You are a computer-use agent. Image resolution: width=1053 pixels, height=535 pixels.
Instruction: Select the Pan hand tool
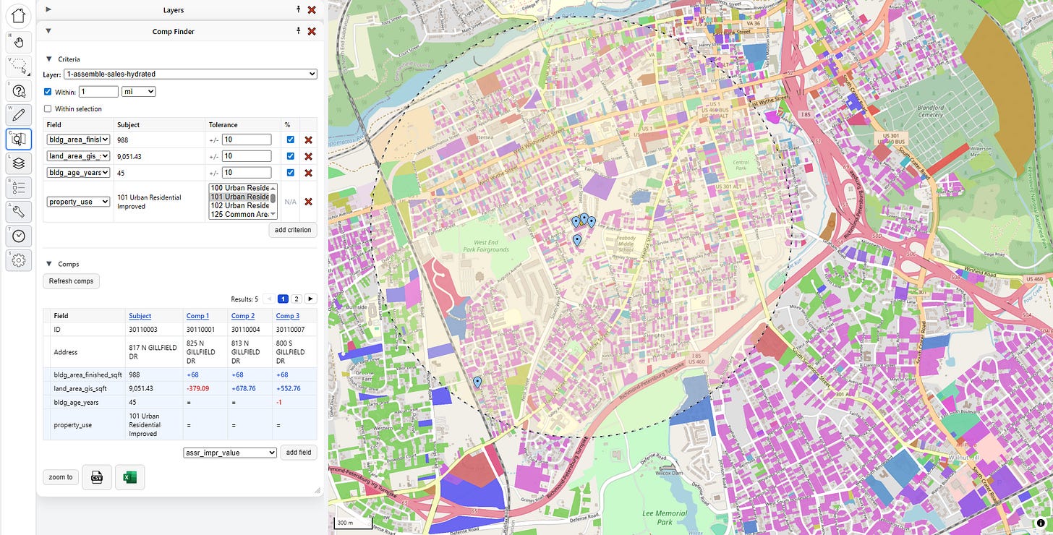tap(19, 42)
